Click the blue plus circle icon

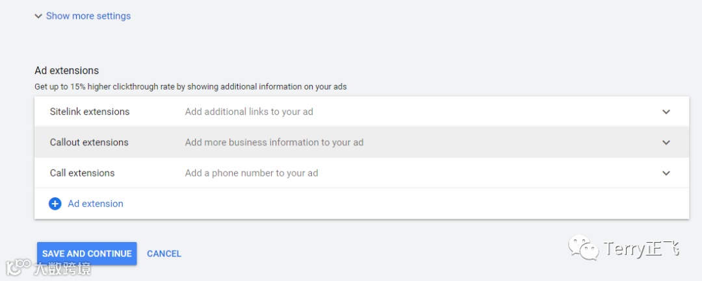tap(55, 204)
